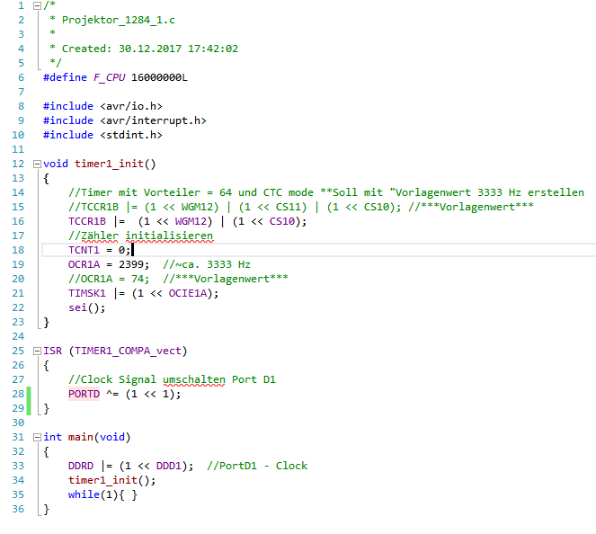Click DDRD on line 33
Viewport: 596px width, 534px height.
click(81, 467)
